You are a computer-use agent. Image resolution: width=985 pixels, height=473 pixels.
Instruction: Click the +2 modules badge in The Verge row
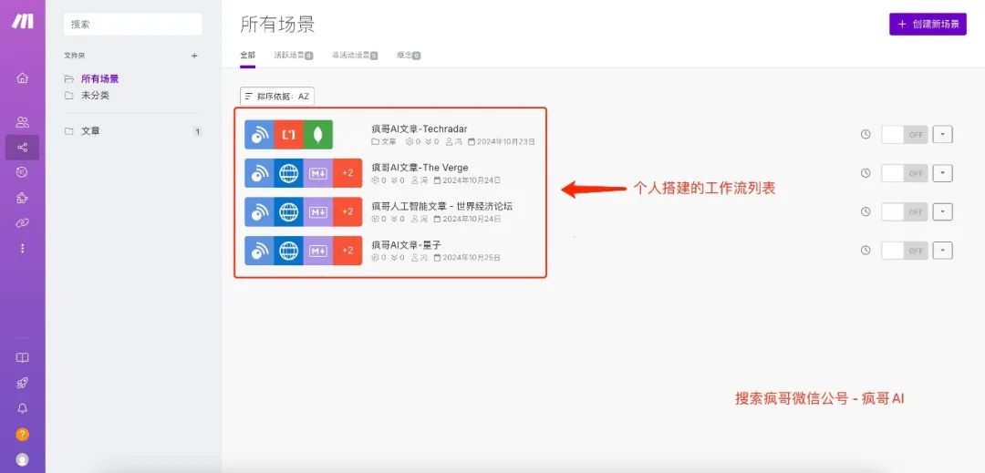(x=347, y=173)
